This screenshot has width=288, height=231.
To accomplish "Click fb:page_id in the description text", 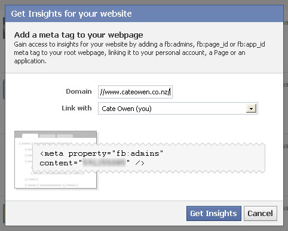I will [212, 44].
